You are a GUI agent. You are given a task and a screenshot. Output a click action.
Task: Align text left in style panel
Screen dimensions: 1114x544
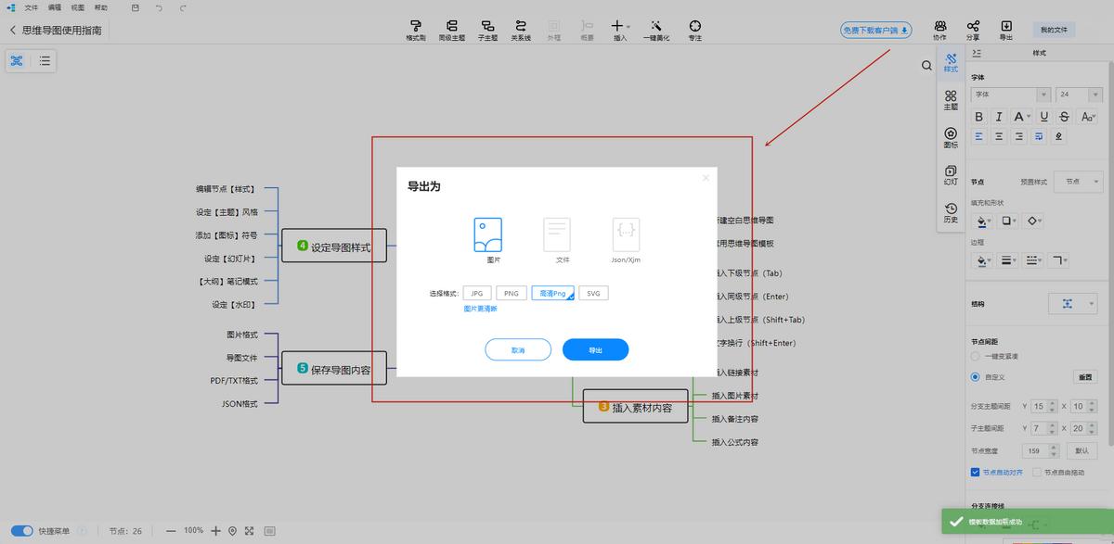click(x=978, y=136)
